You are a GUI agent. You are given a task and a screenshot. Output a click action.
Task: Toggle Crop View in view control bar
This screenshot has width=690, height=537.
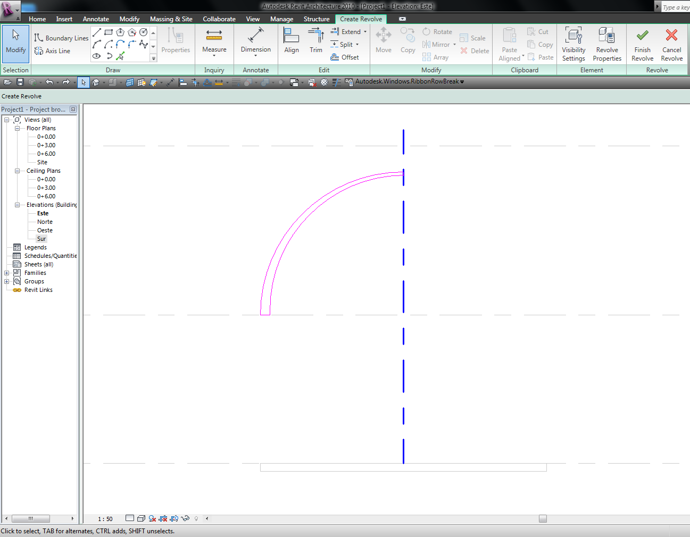(163, 518)
